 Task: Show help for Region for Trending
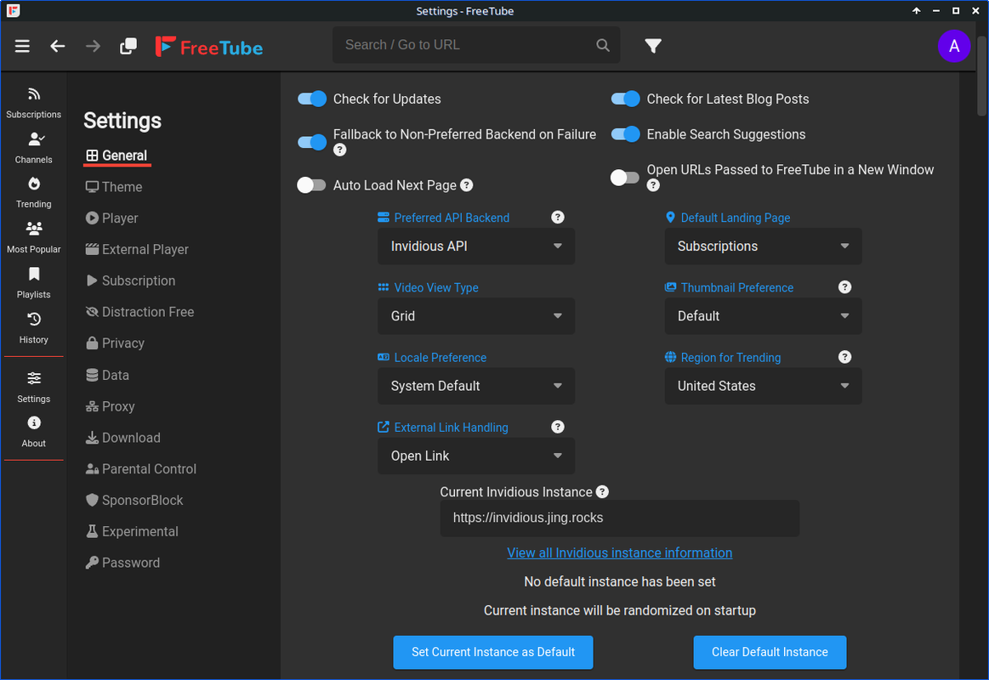(x=844, y=357)
